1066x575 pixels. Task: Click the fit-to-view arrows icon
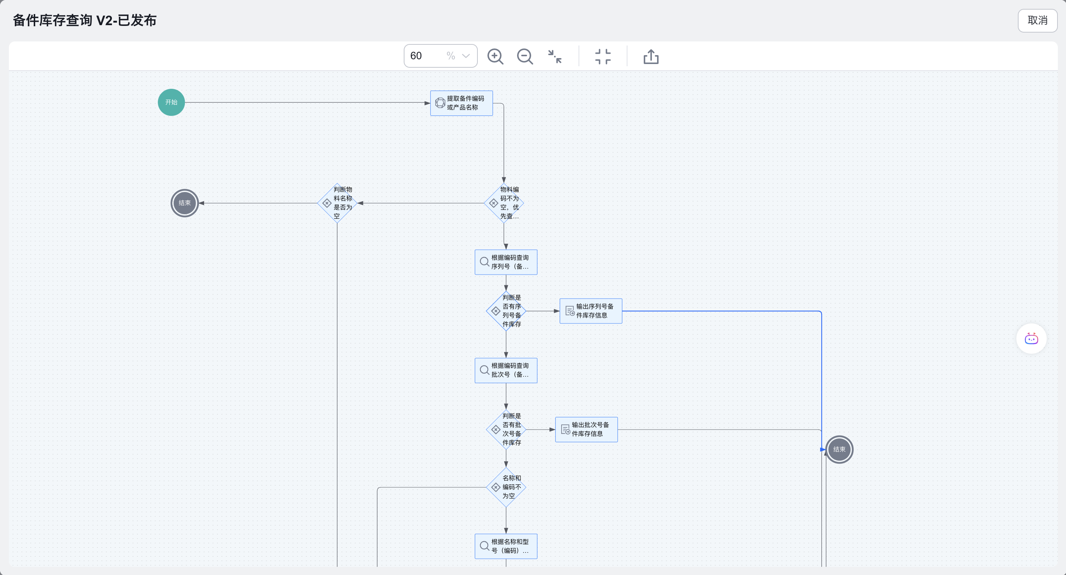click(x=554, y=56)
